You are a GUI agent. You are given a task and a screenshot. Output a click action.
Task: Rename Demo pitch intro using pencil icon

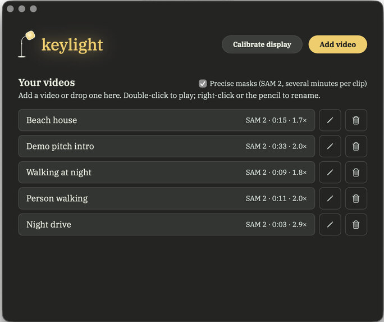[330, 146]
